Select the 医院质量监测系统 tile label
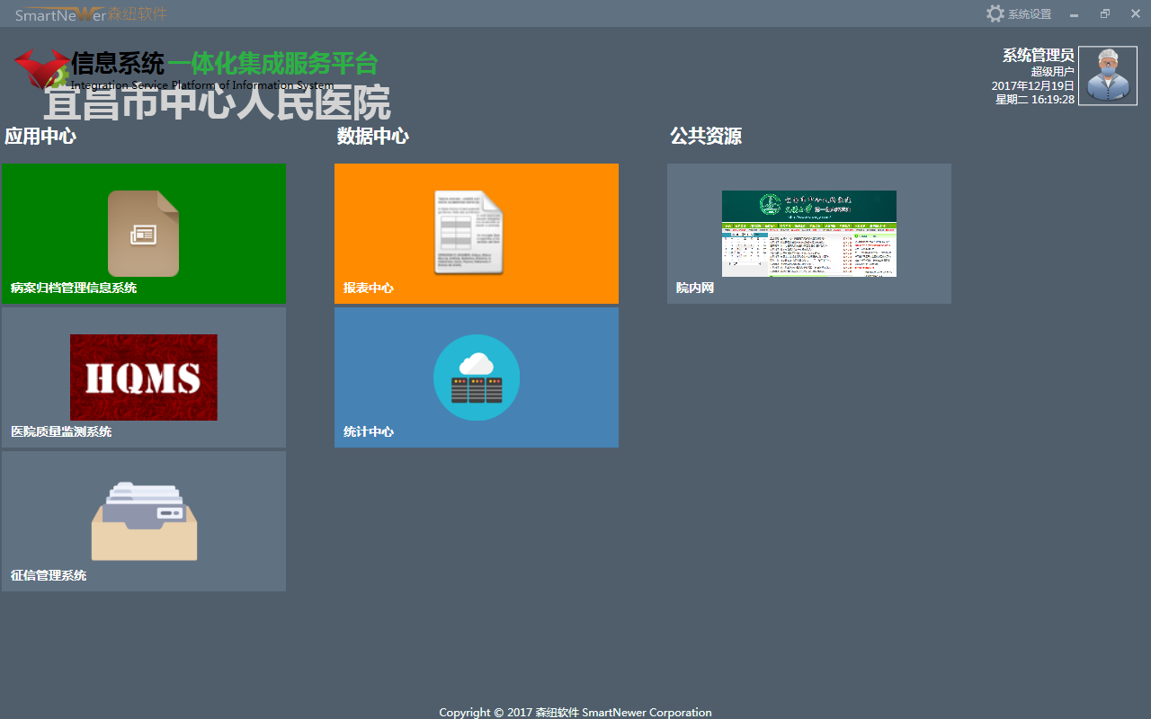Image resolution: width=1151 pixels, height=719 pixels. 61,432
